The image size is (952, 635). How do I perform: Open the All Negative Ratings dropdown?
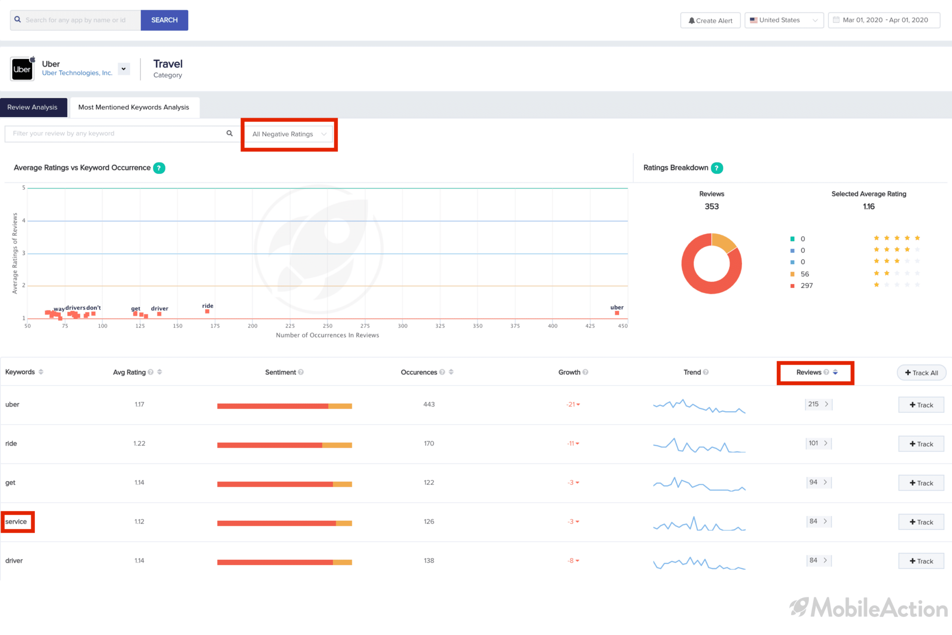tap(289, 134)
